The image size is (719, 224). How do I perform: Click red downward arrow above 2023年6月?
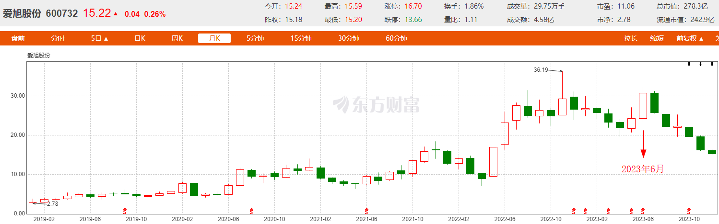[x=643, y=144]
